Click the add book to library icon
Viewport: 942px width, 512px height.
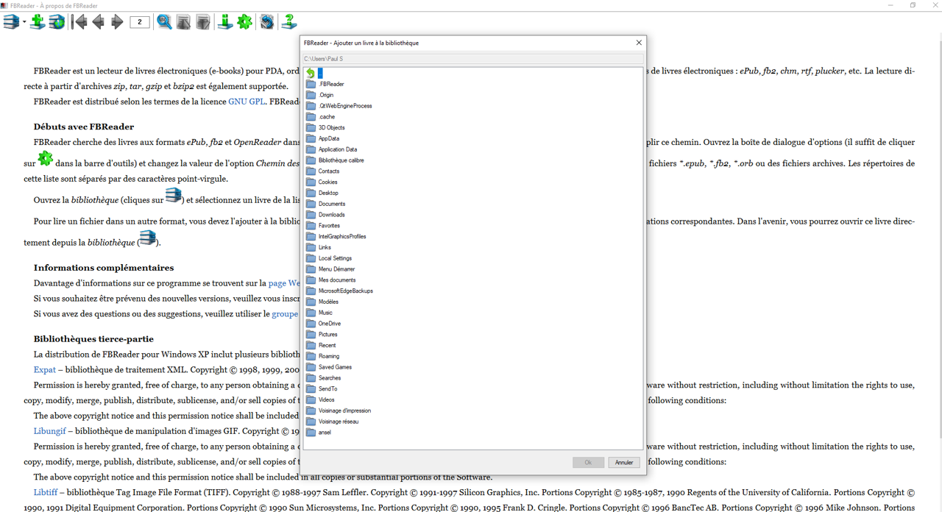coord(37,22)
